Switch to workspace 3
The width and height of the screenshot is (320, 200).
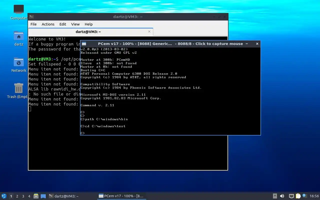23,196
